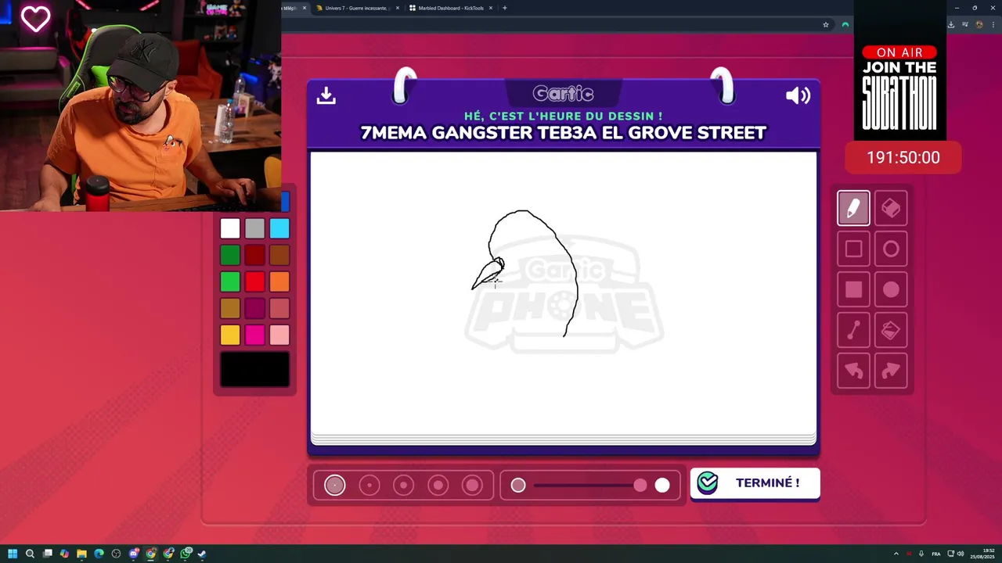Pick the yellow color swatch

tap(230, 335)
